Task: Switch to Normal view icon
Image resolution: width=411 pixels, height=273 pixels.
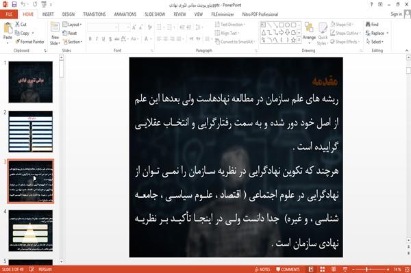Action: tap(311, 270)
